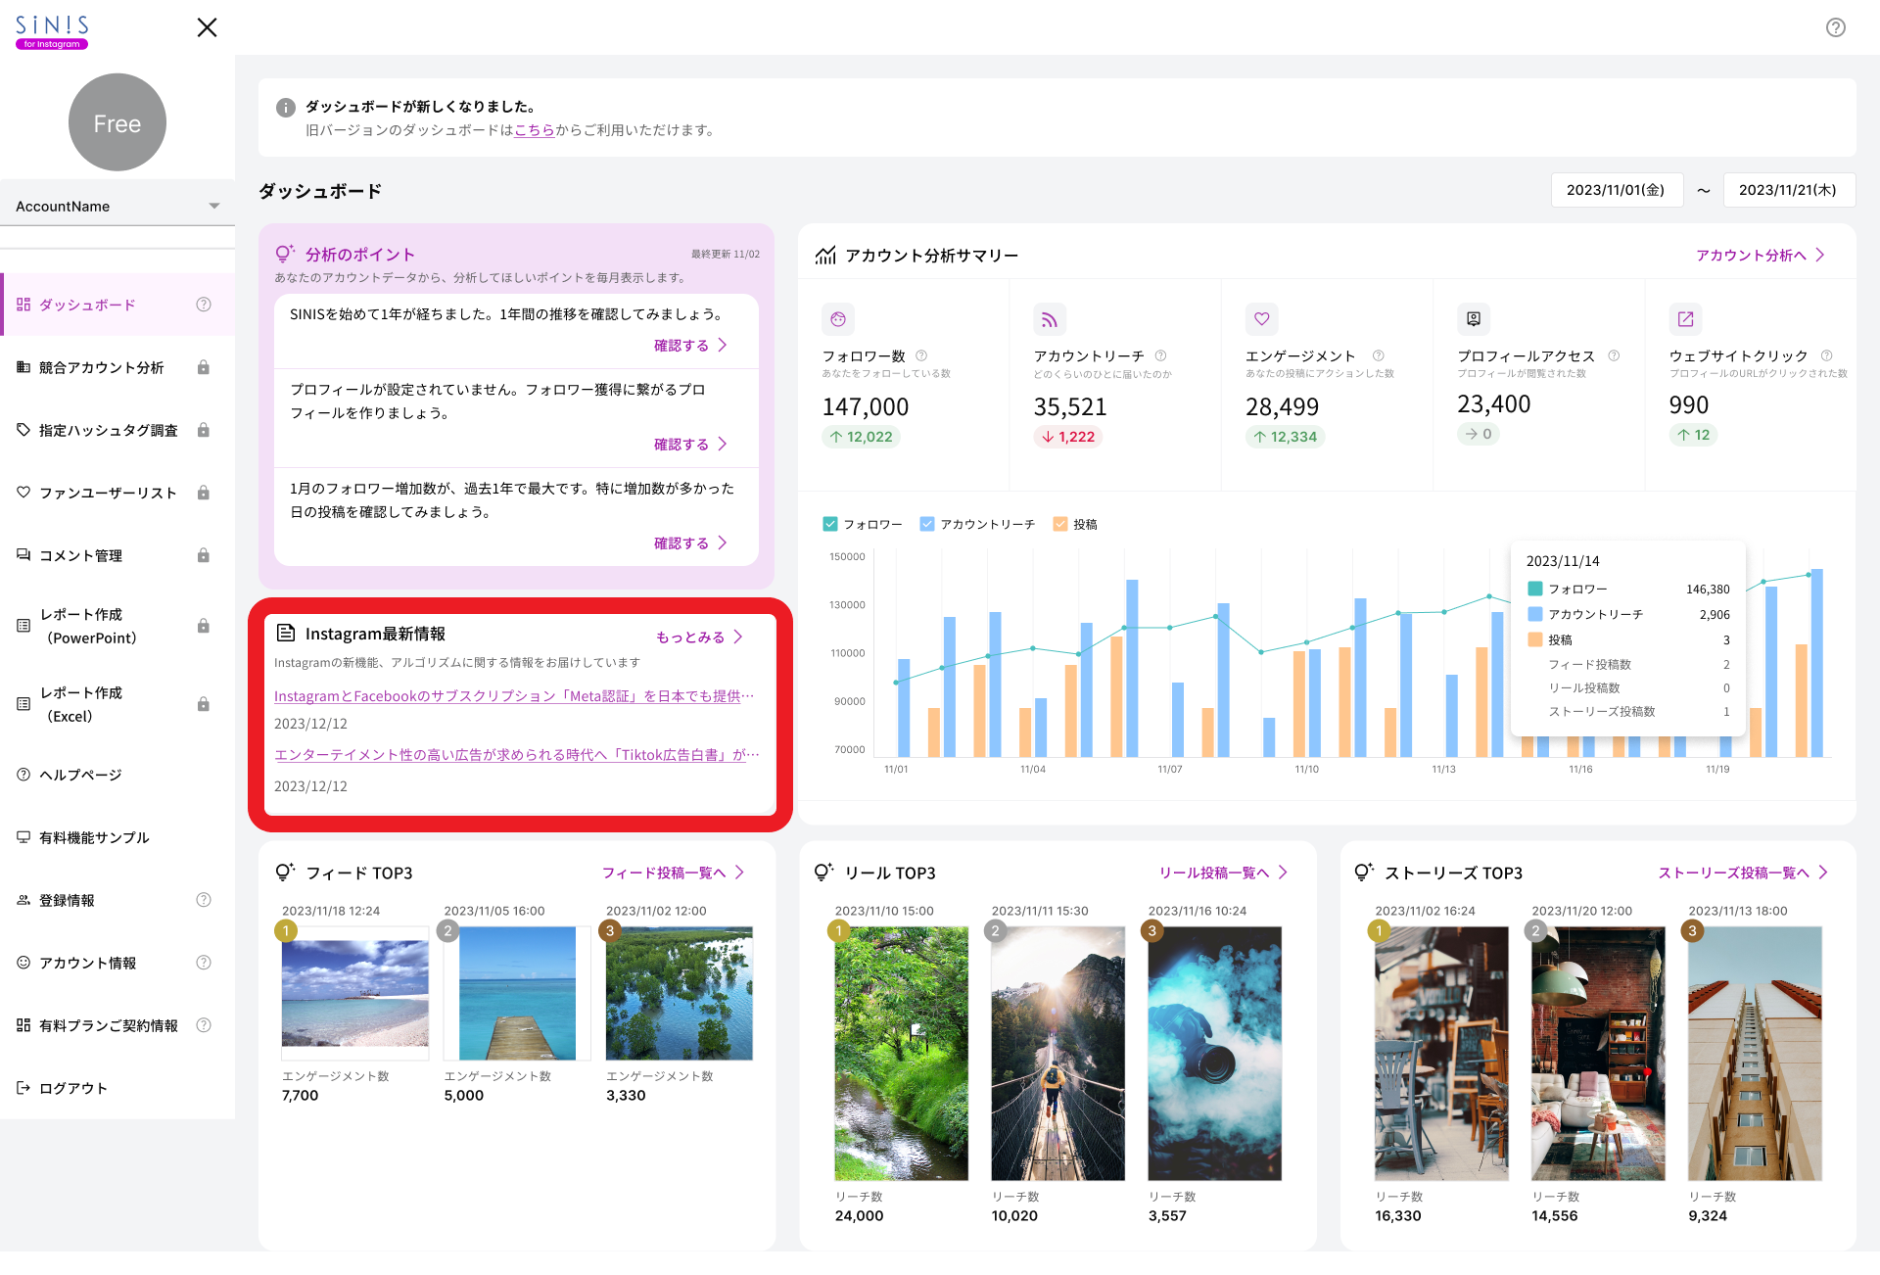Click lock icon next to 競合アカウント分析
This screenshot has width=1880, height=1275.
204,367
